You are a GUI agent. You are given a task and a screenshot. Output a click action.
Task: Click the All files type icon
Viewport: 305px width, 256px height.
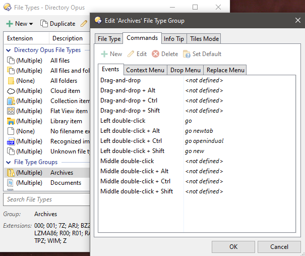pyautogui.click(x=11, y=61)
